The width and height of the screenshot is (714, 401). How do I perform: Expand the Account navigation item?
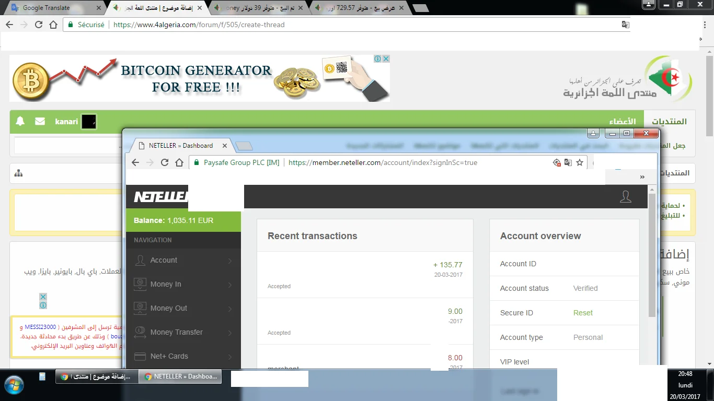point(183,260)
